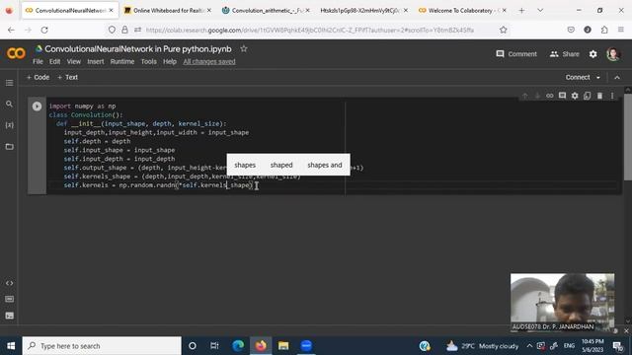Image resolution: width=632 pixels, height=355 pixels.
Task: Open the Tools menu
Action: [x=149, y=61]
